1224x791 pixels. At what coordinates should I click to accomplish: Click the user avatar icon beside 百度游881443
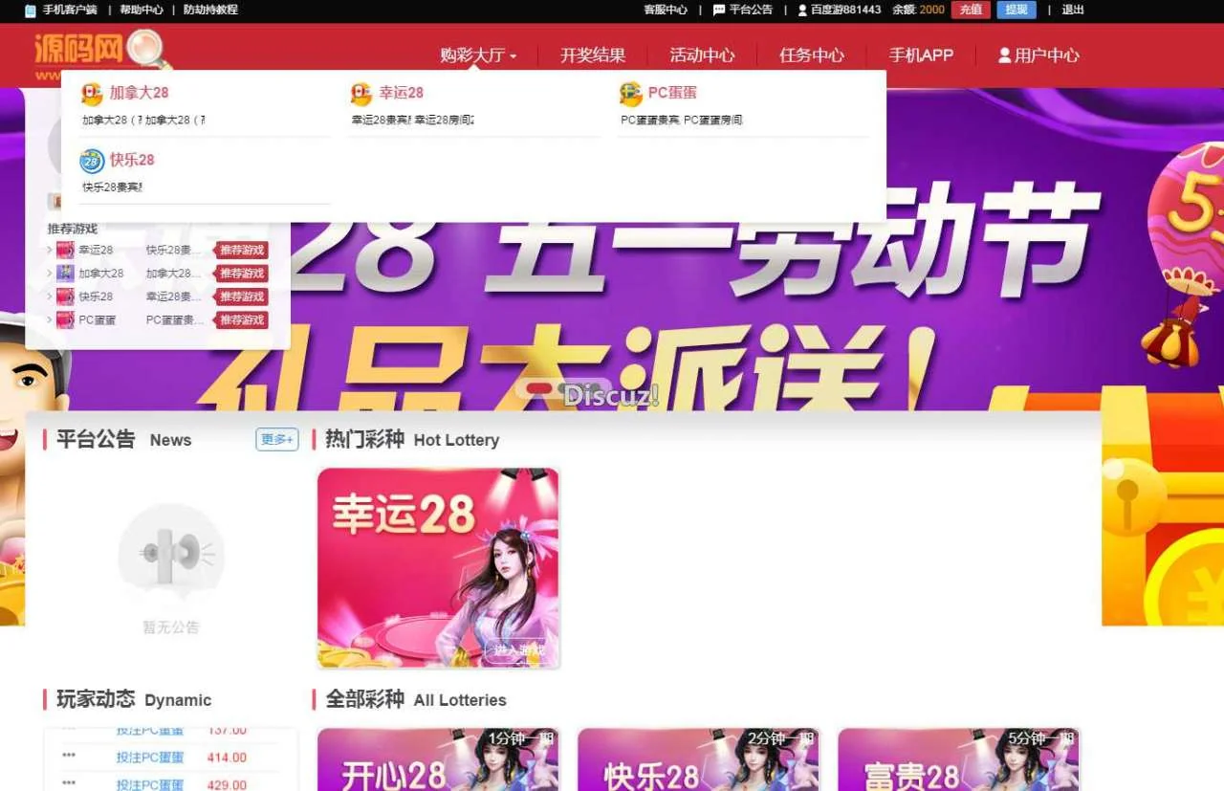pos(802,11)
